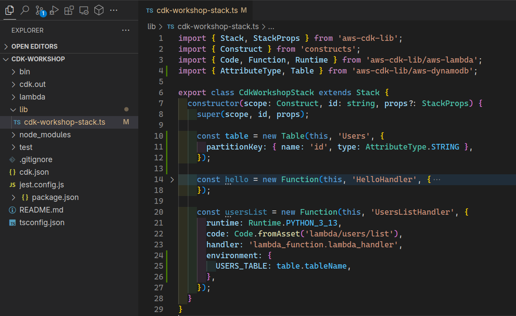
Task: Expand the test folder
Action: [x=13, y=147]
